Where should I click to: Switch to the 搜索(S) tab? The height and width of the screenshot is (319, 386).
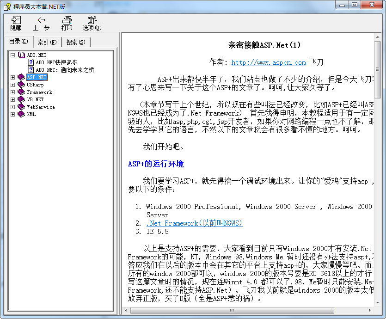coord(75,42)
